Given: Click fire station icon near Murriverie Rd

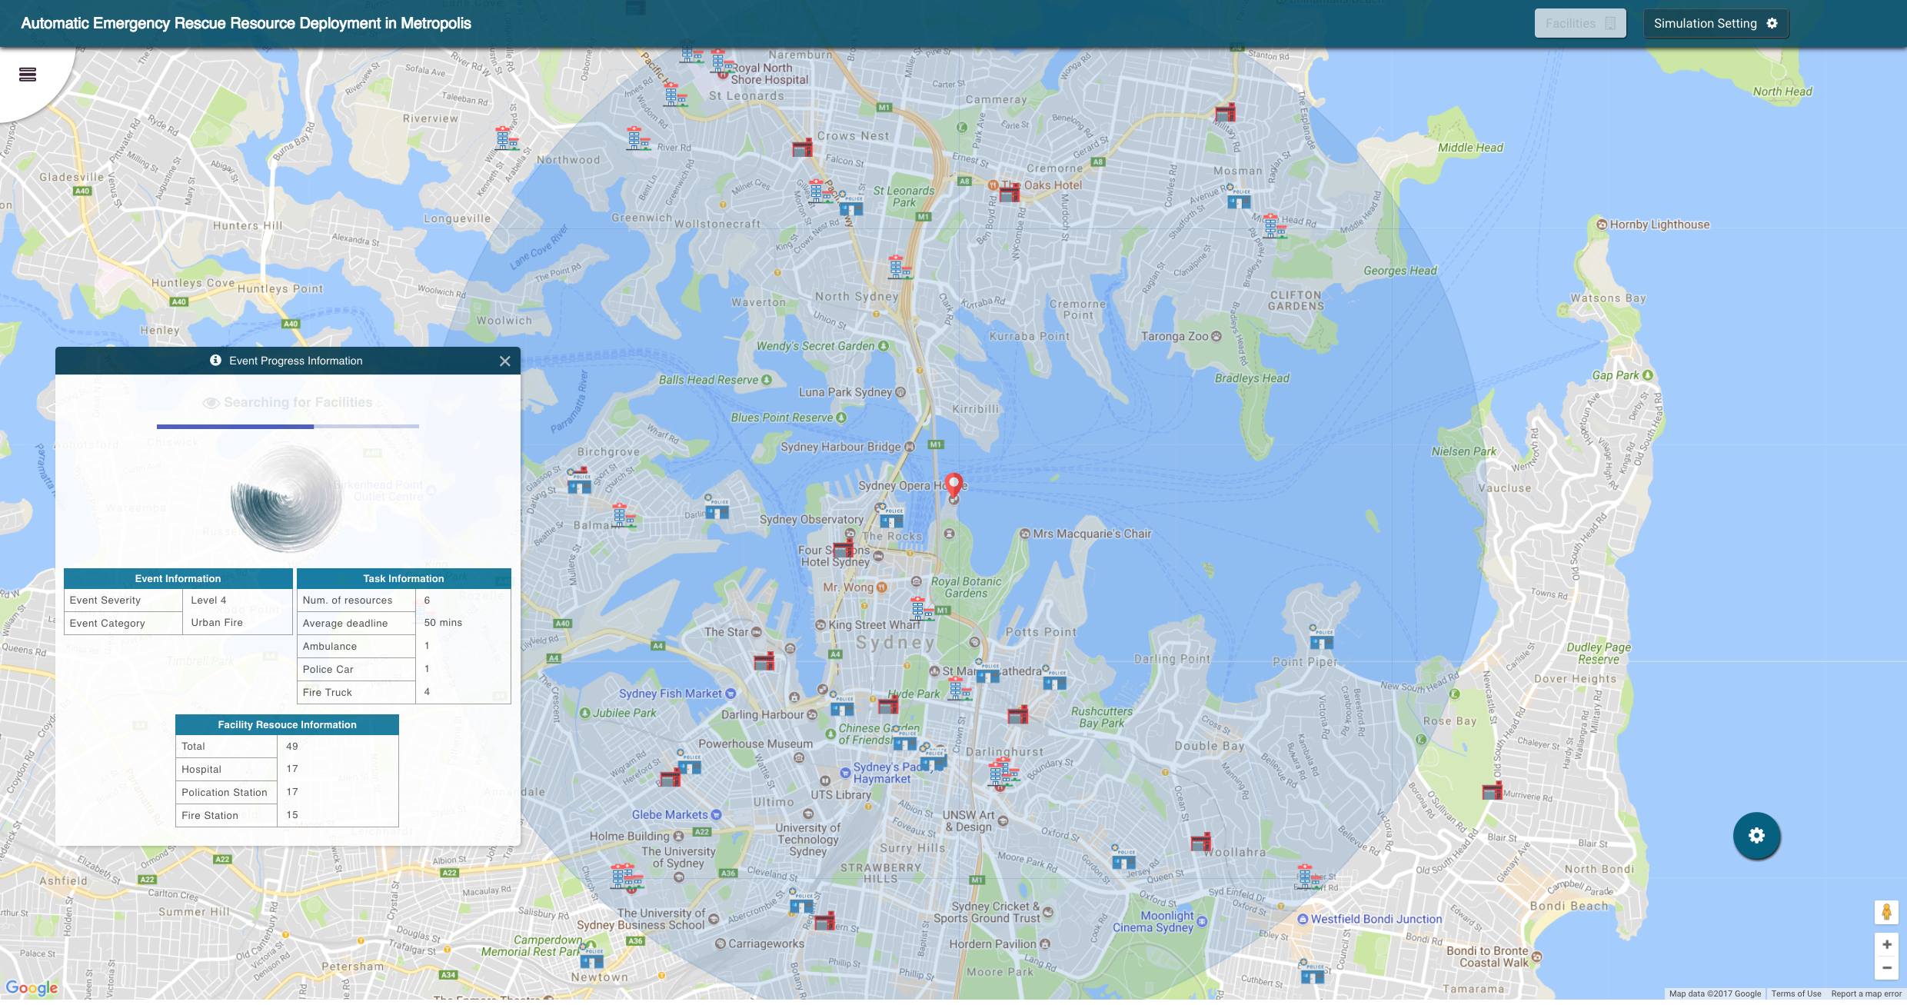Looking at the screenshot, I should [x=1492, y=790].
